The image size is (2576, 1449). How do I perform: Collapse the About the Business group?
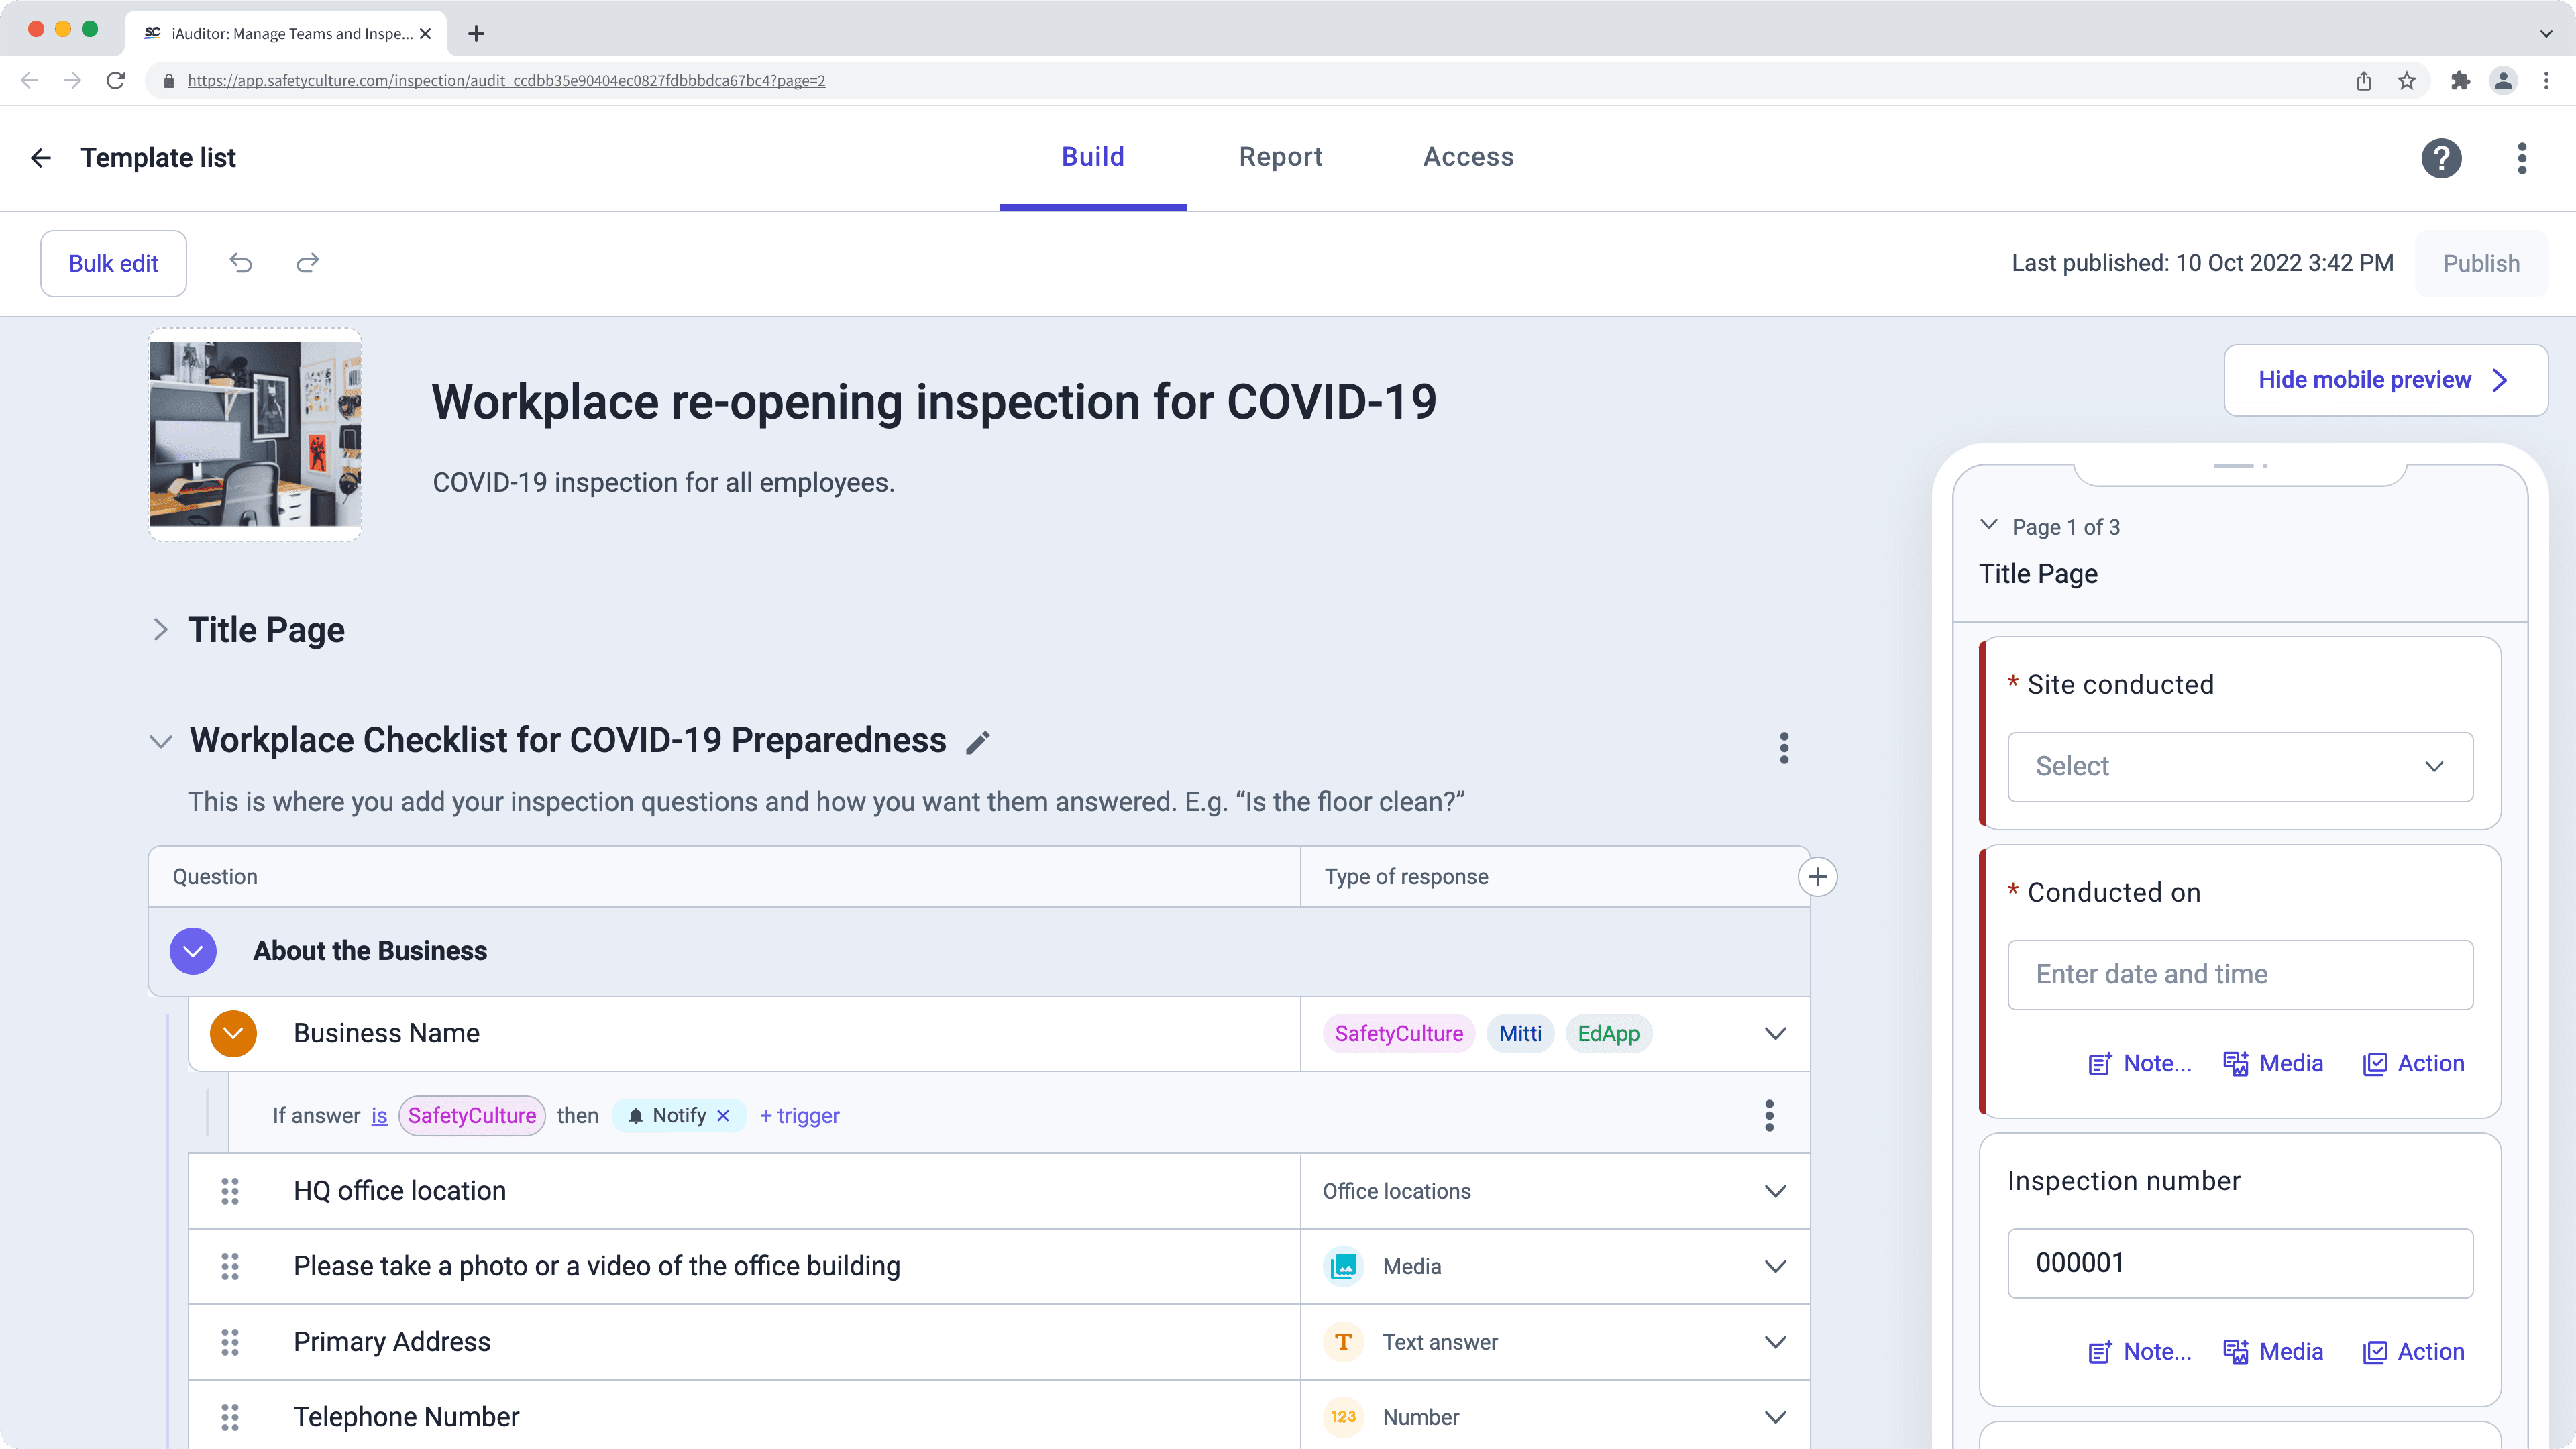tap(193, 951)
